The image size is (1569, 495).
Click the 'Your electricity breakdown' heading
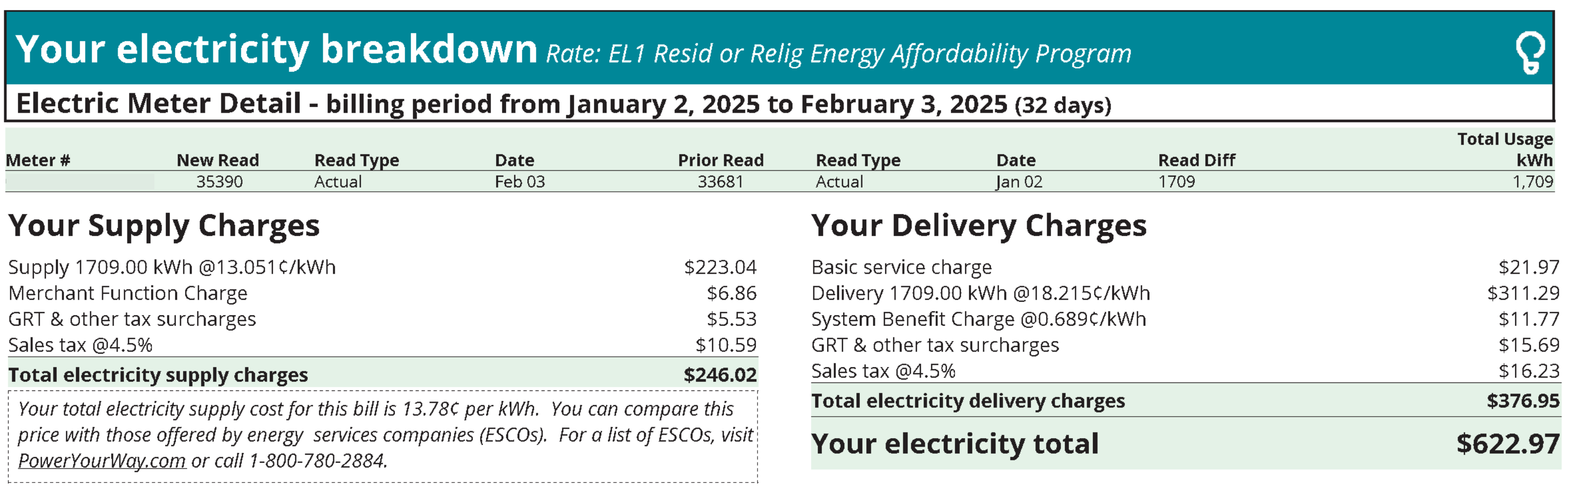pyautogui.click(x=276, y=49)
